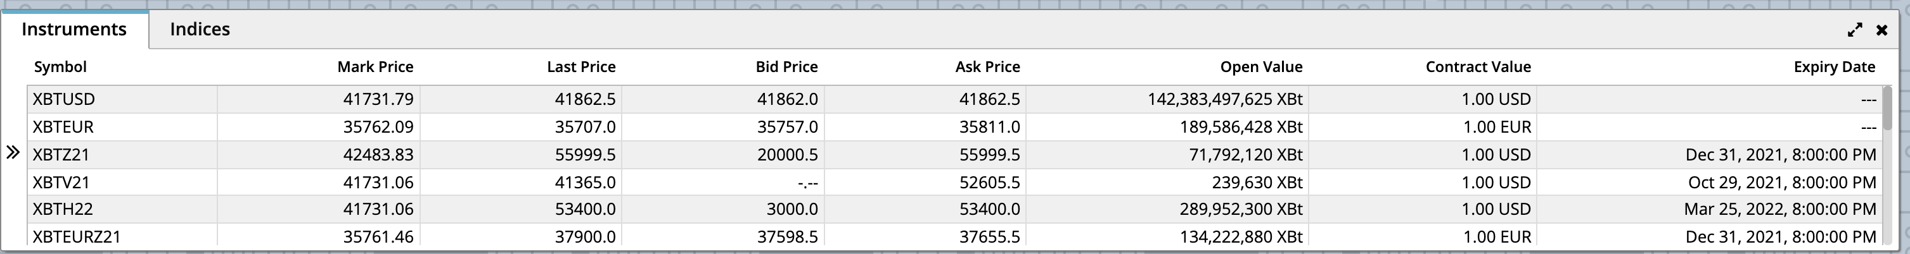
Task: Click the Expiry Date column header
Action: (1835, 66)
